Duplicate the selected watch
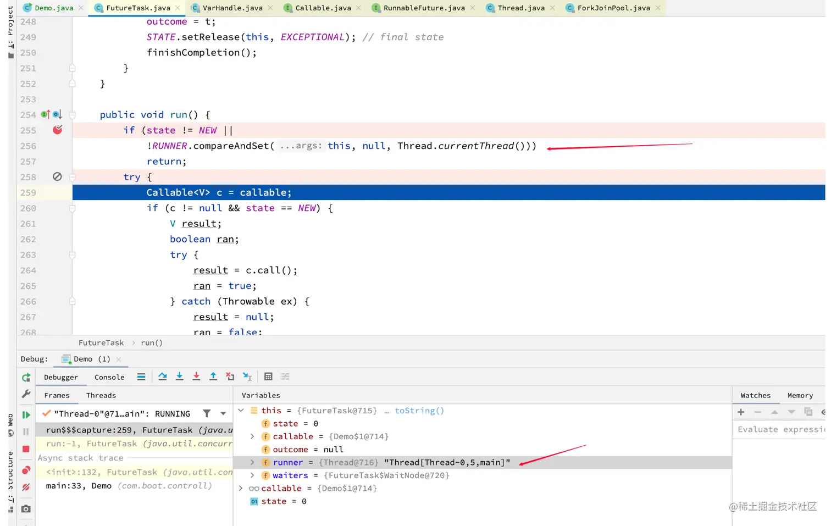Viewport: 831px width, 526px height. [x=808, y=412]
